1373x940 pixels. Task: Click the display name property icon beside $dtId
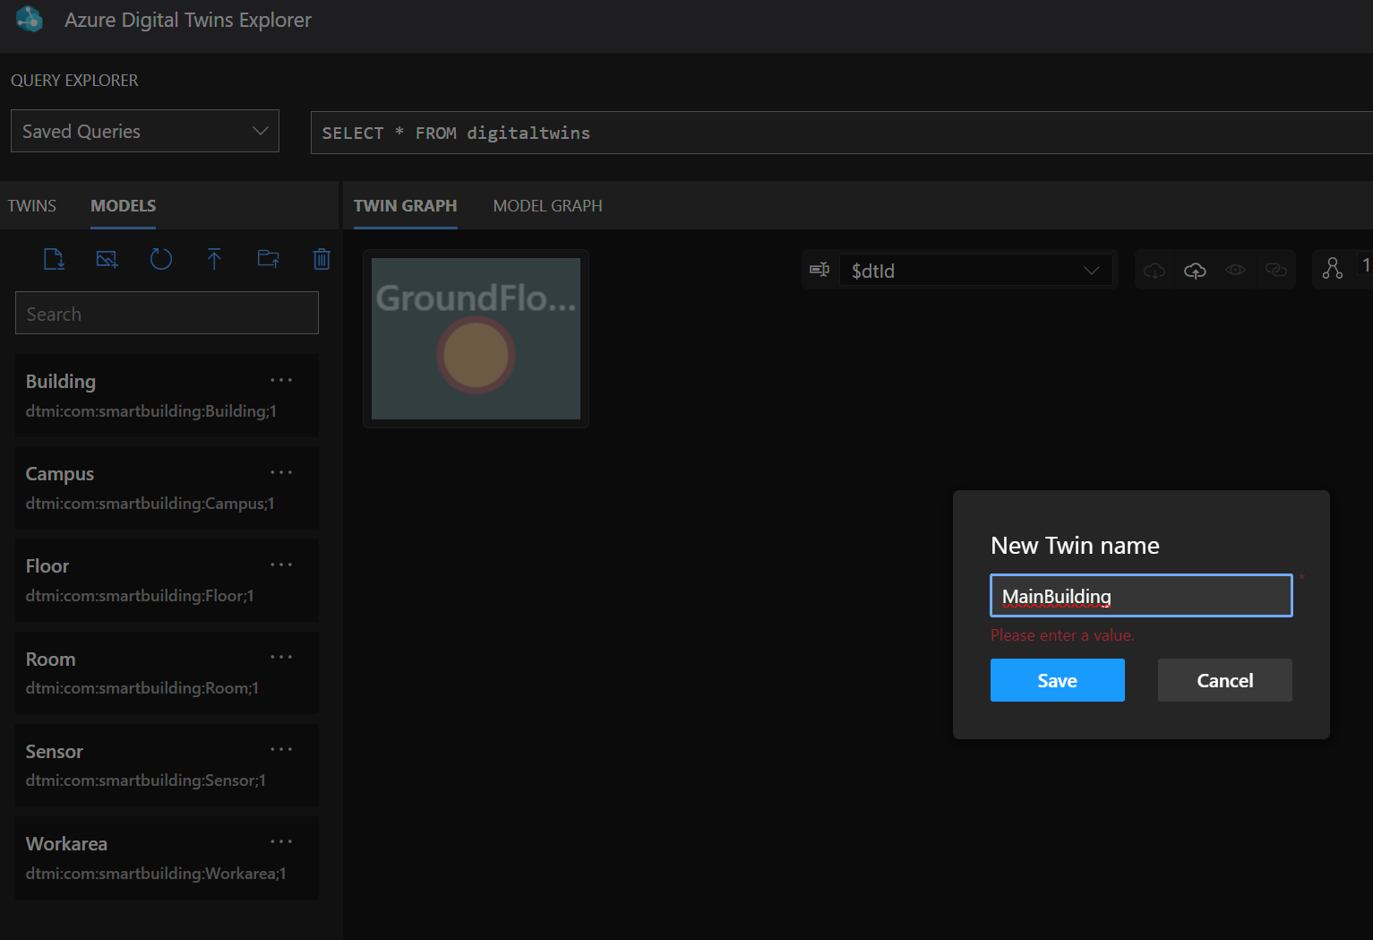(x=820, y=270)
